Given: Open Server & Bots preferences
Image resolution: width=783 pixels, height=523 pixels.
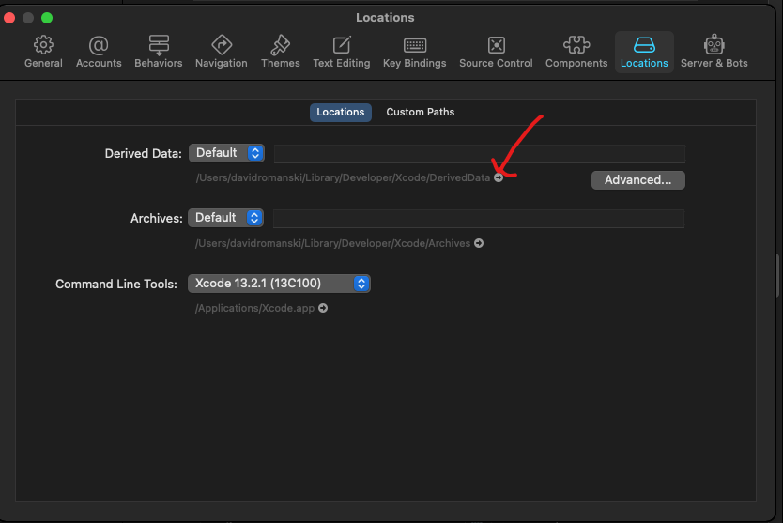Looking at the screenshot, I should tap(715, 52).
